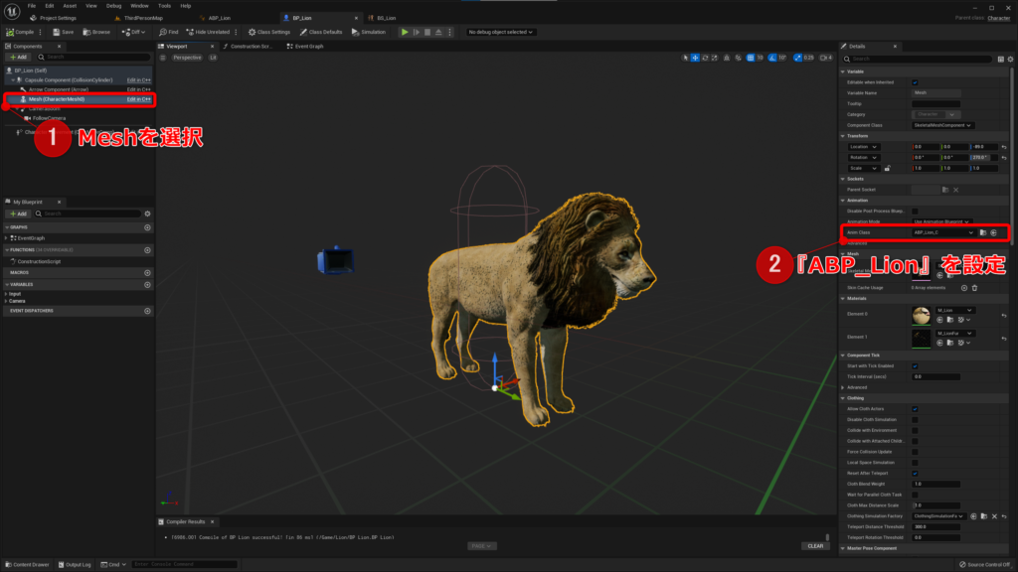Add new variable with plus icon
Viewport: 1018px width, 572px height.
[147, 285]
